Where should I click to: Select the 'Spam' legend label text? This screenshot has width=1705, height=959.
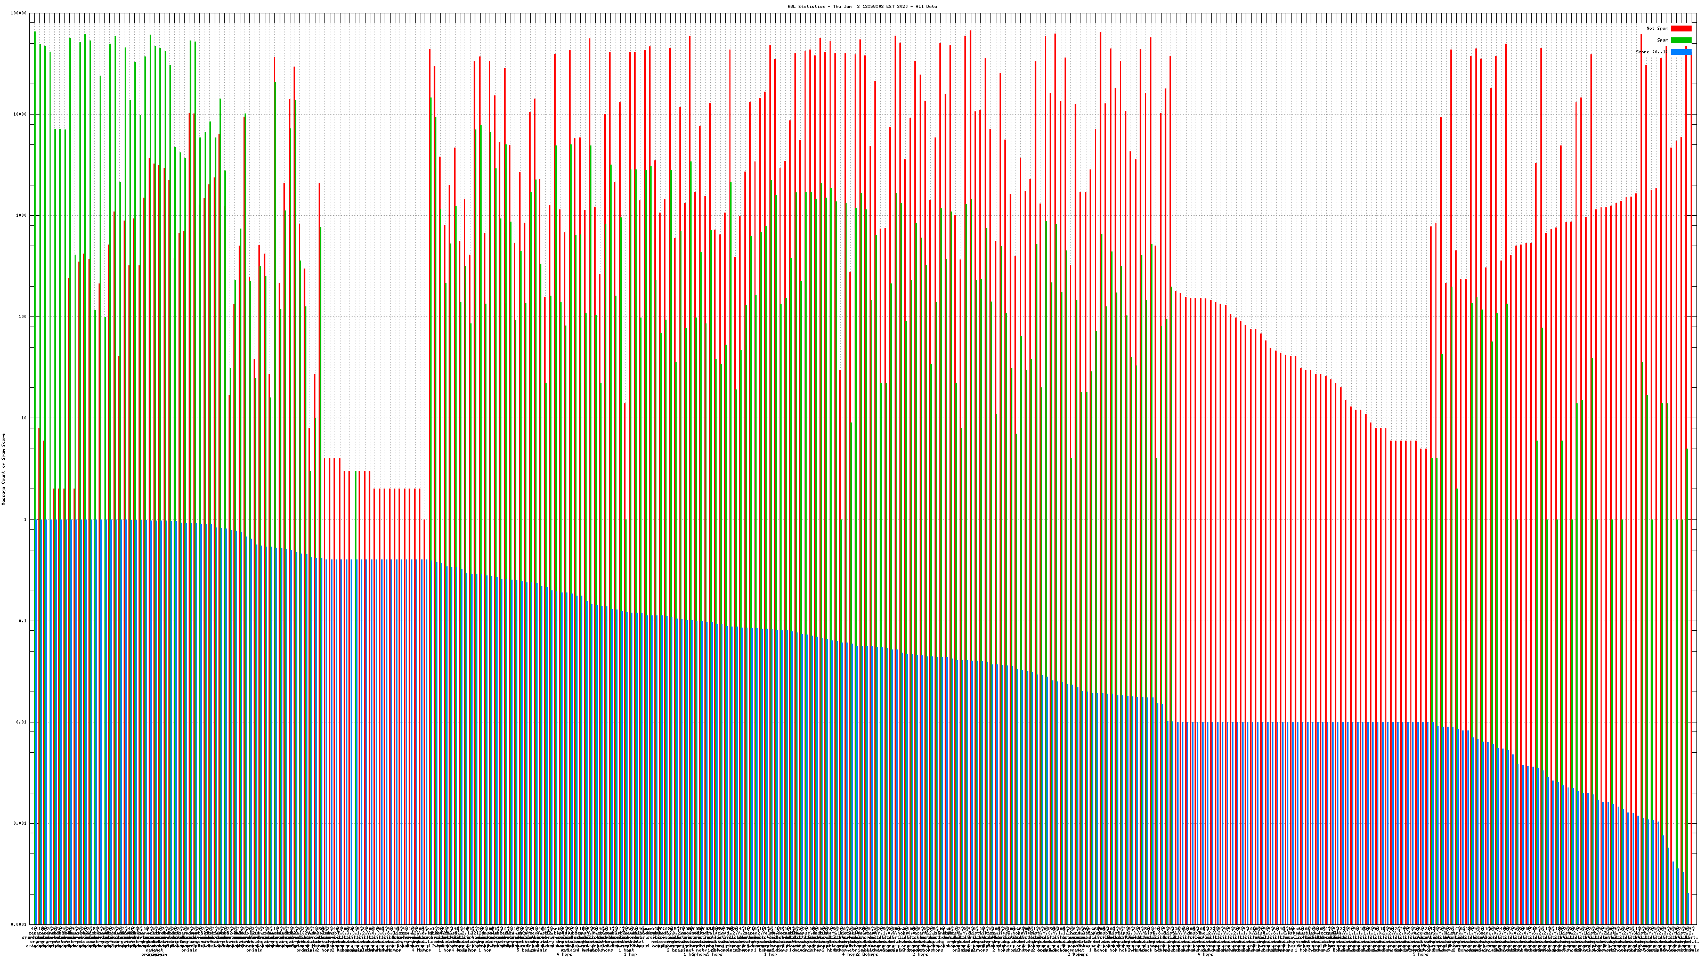(x=1662, y=40)
